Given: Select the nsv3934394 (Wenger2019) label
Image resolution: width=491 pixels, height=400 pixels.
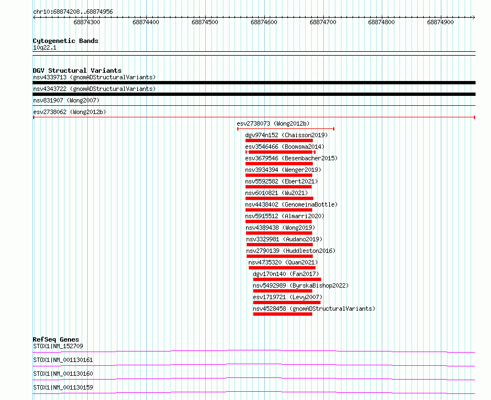Looking at the screenshot, I should click(x=283, y=170).
